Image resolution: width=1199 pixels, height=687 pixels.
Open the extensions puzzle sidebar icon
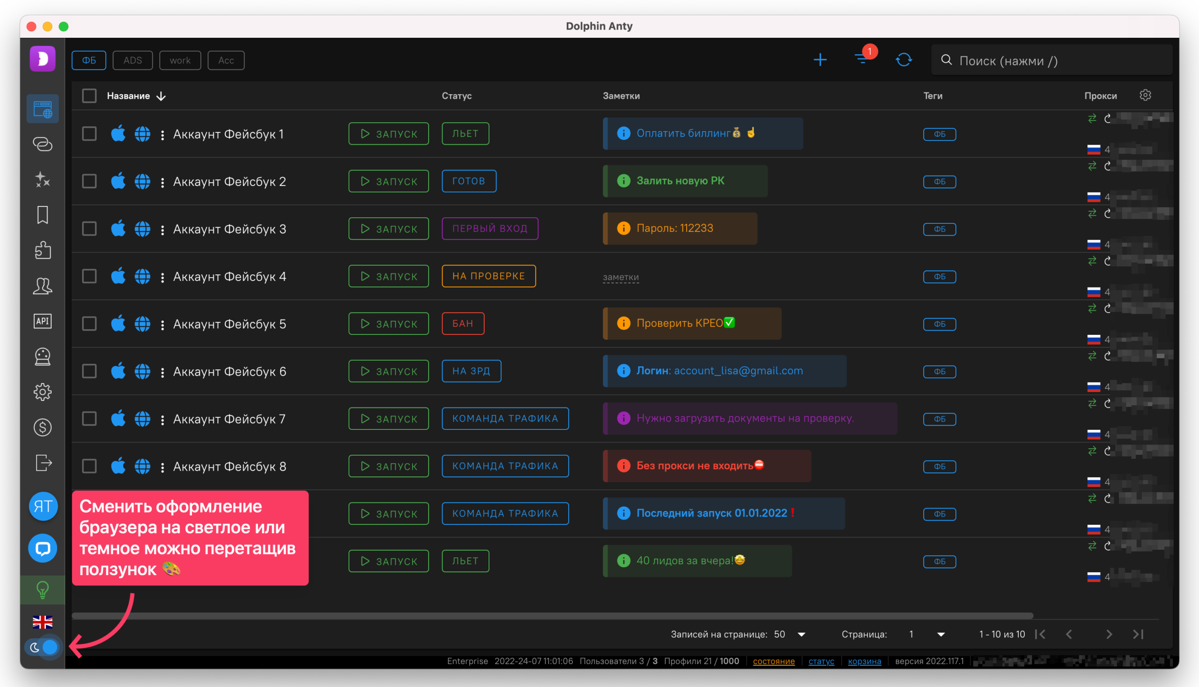coord(43,250)
